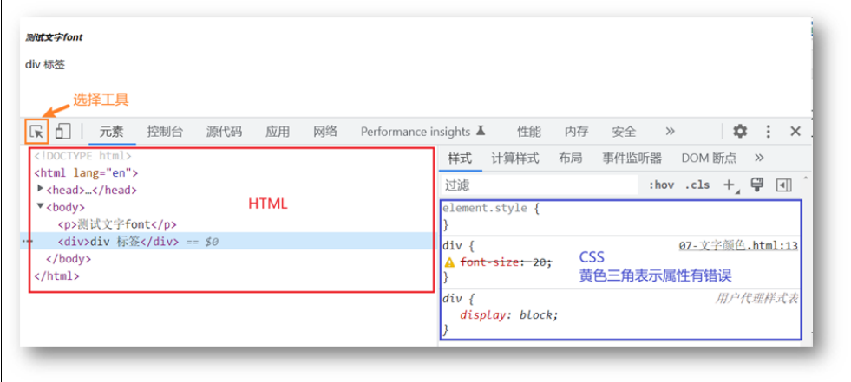Image resolution: width=851 pixels, height=382 pixels.
Task: Click the element.style rule block
Action: tap(619, 217)
